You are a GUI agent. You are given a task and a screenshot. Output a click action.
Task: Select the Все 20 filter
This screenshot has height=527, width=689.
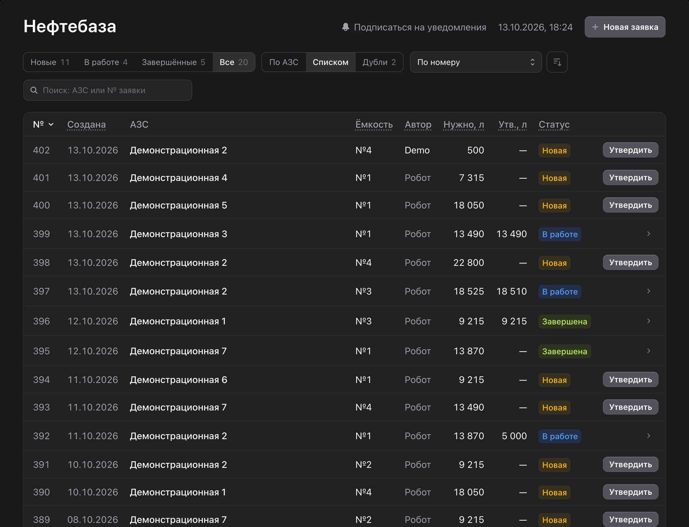pyautogui.click(x=234, y=62)
